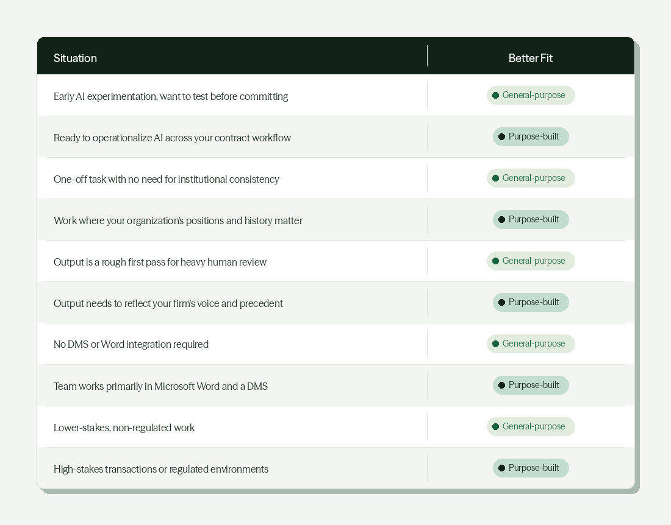
Task: Click Purpose-built badge in Microsoft Word row
Action: (531, 386)
